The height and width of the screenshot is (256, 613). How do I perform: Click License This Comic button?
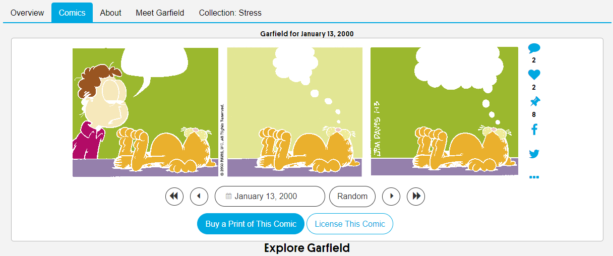point(350,224)
